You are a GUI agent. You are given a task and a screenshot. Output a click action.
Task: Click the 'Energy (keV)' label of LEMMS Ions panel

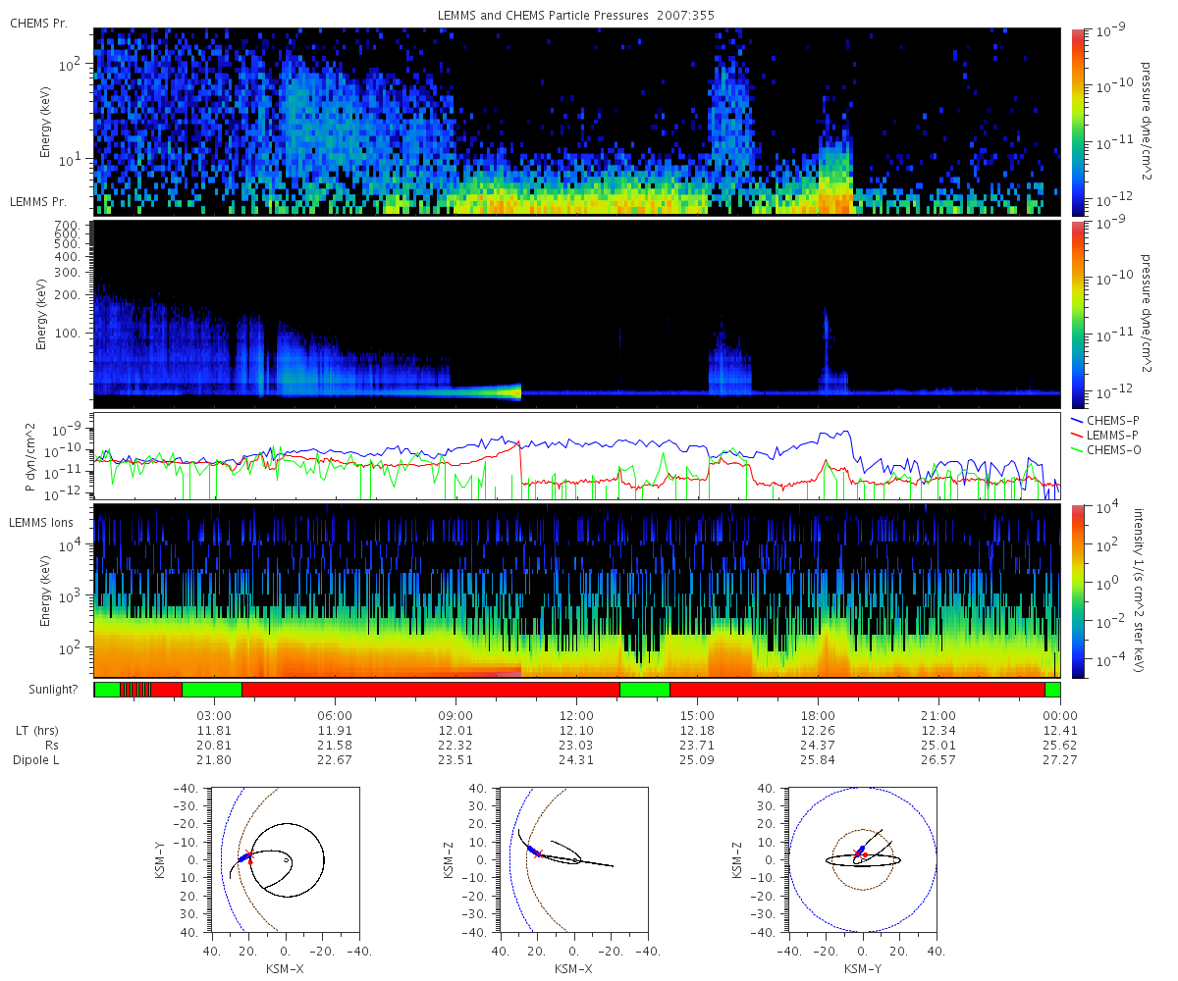click(x=45, y=591)
